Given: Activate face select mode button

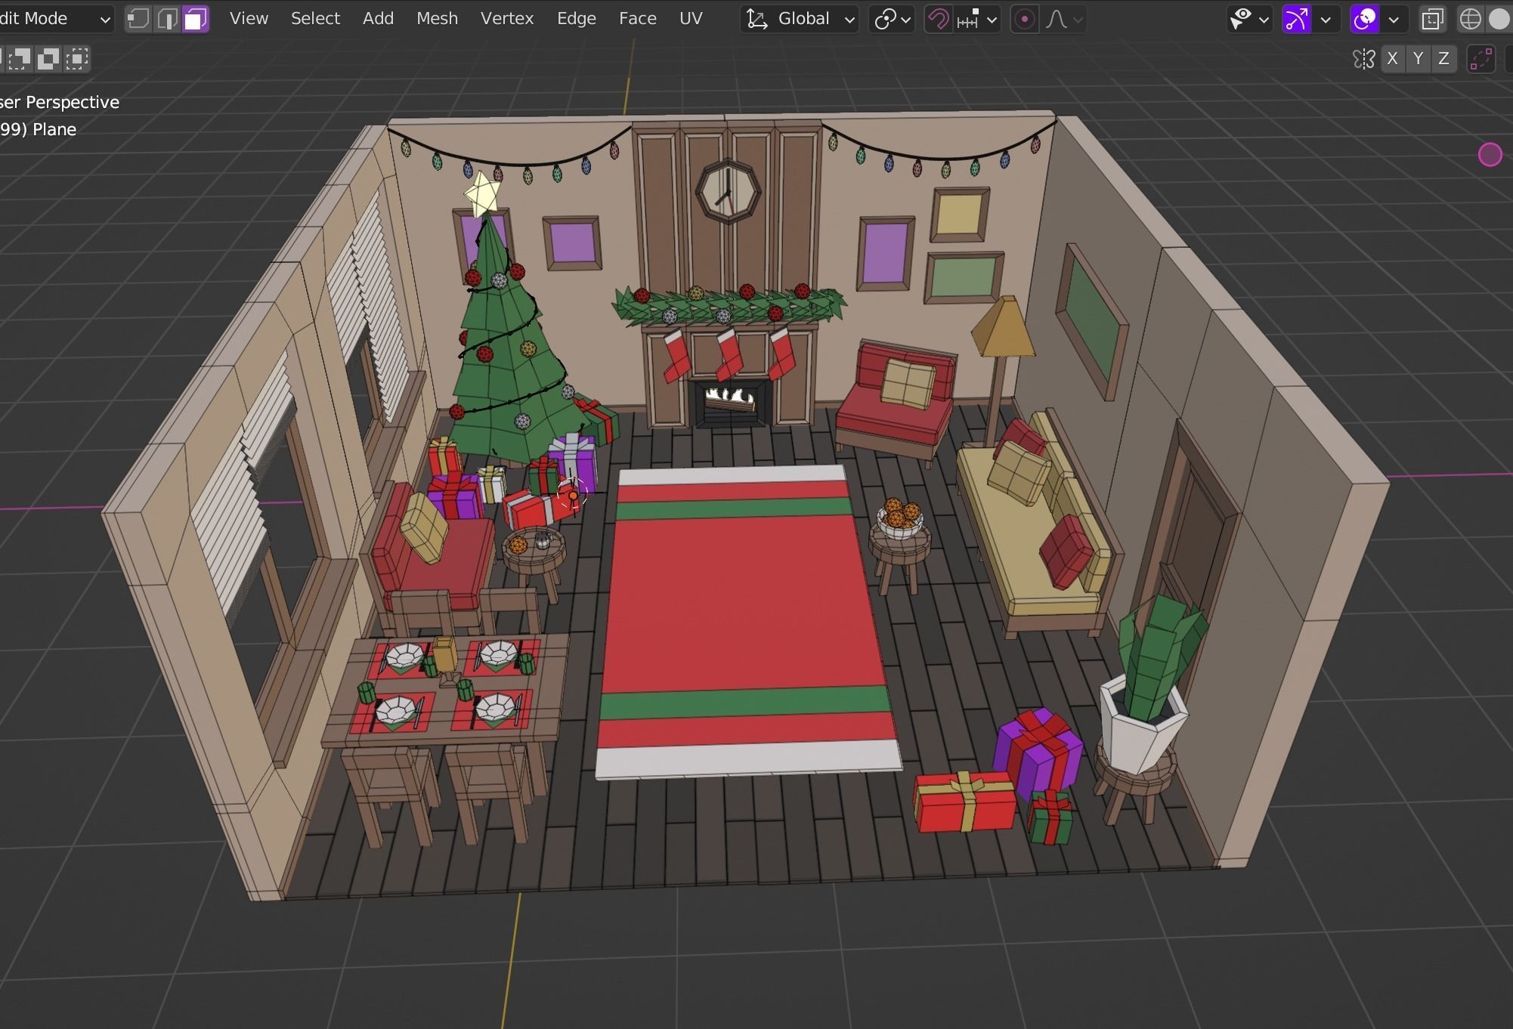Looking at the screenshot, I should click(x=196, y=19).
